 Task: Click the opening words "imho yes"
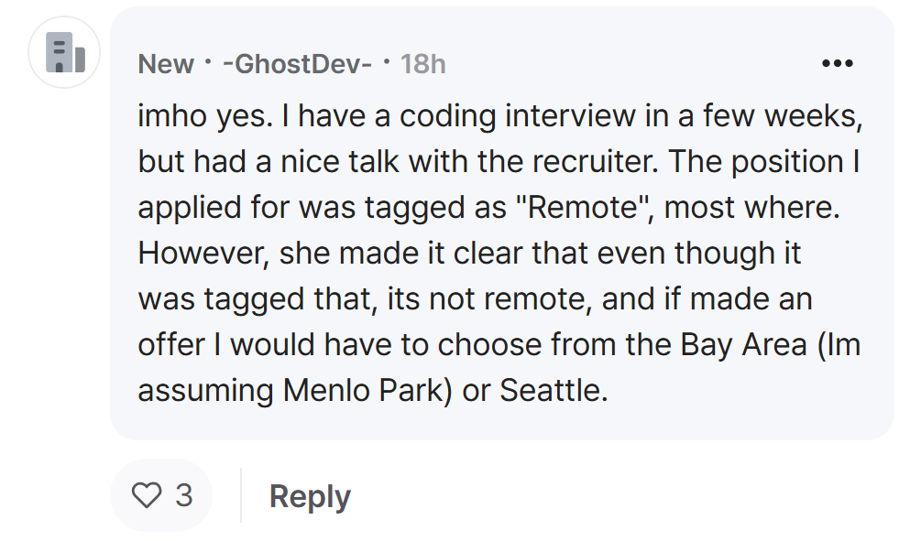coord(205,116)
